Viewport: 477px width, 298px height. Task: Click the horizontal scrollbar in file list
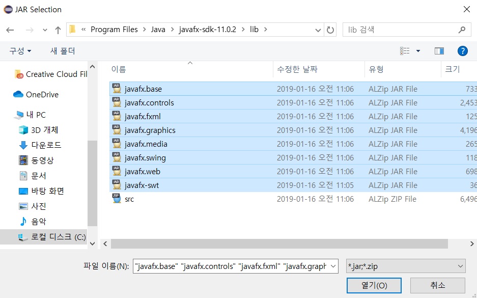pos(279,244)
